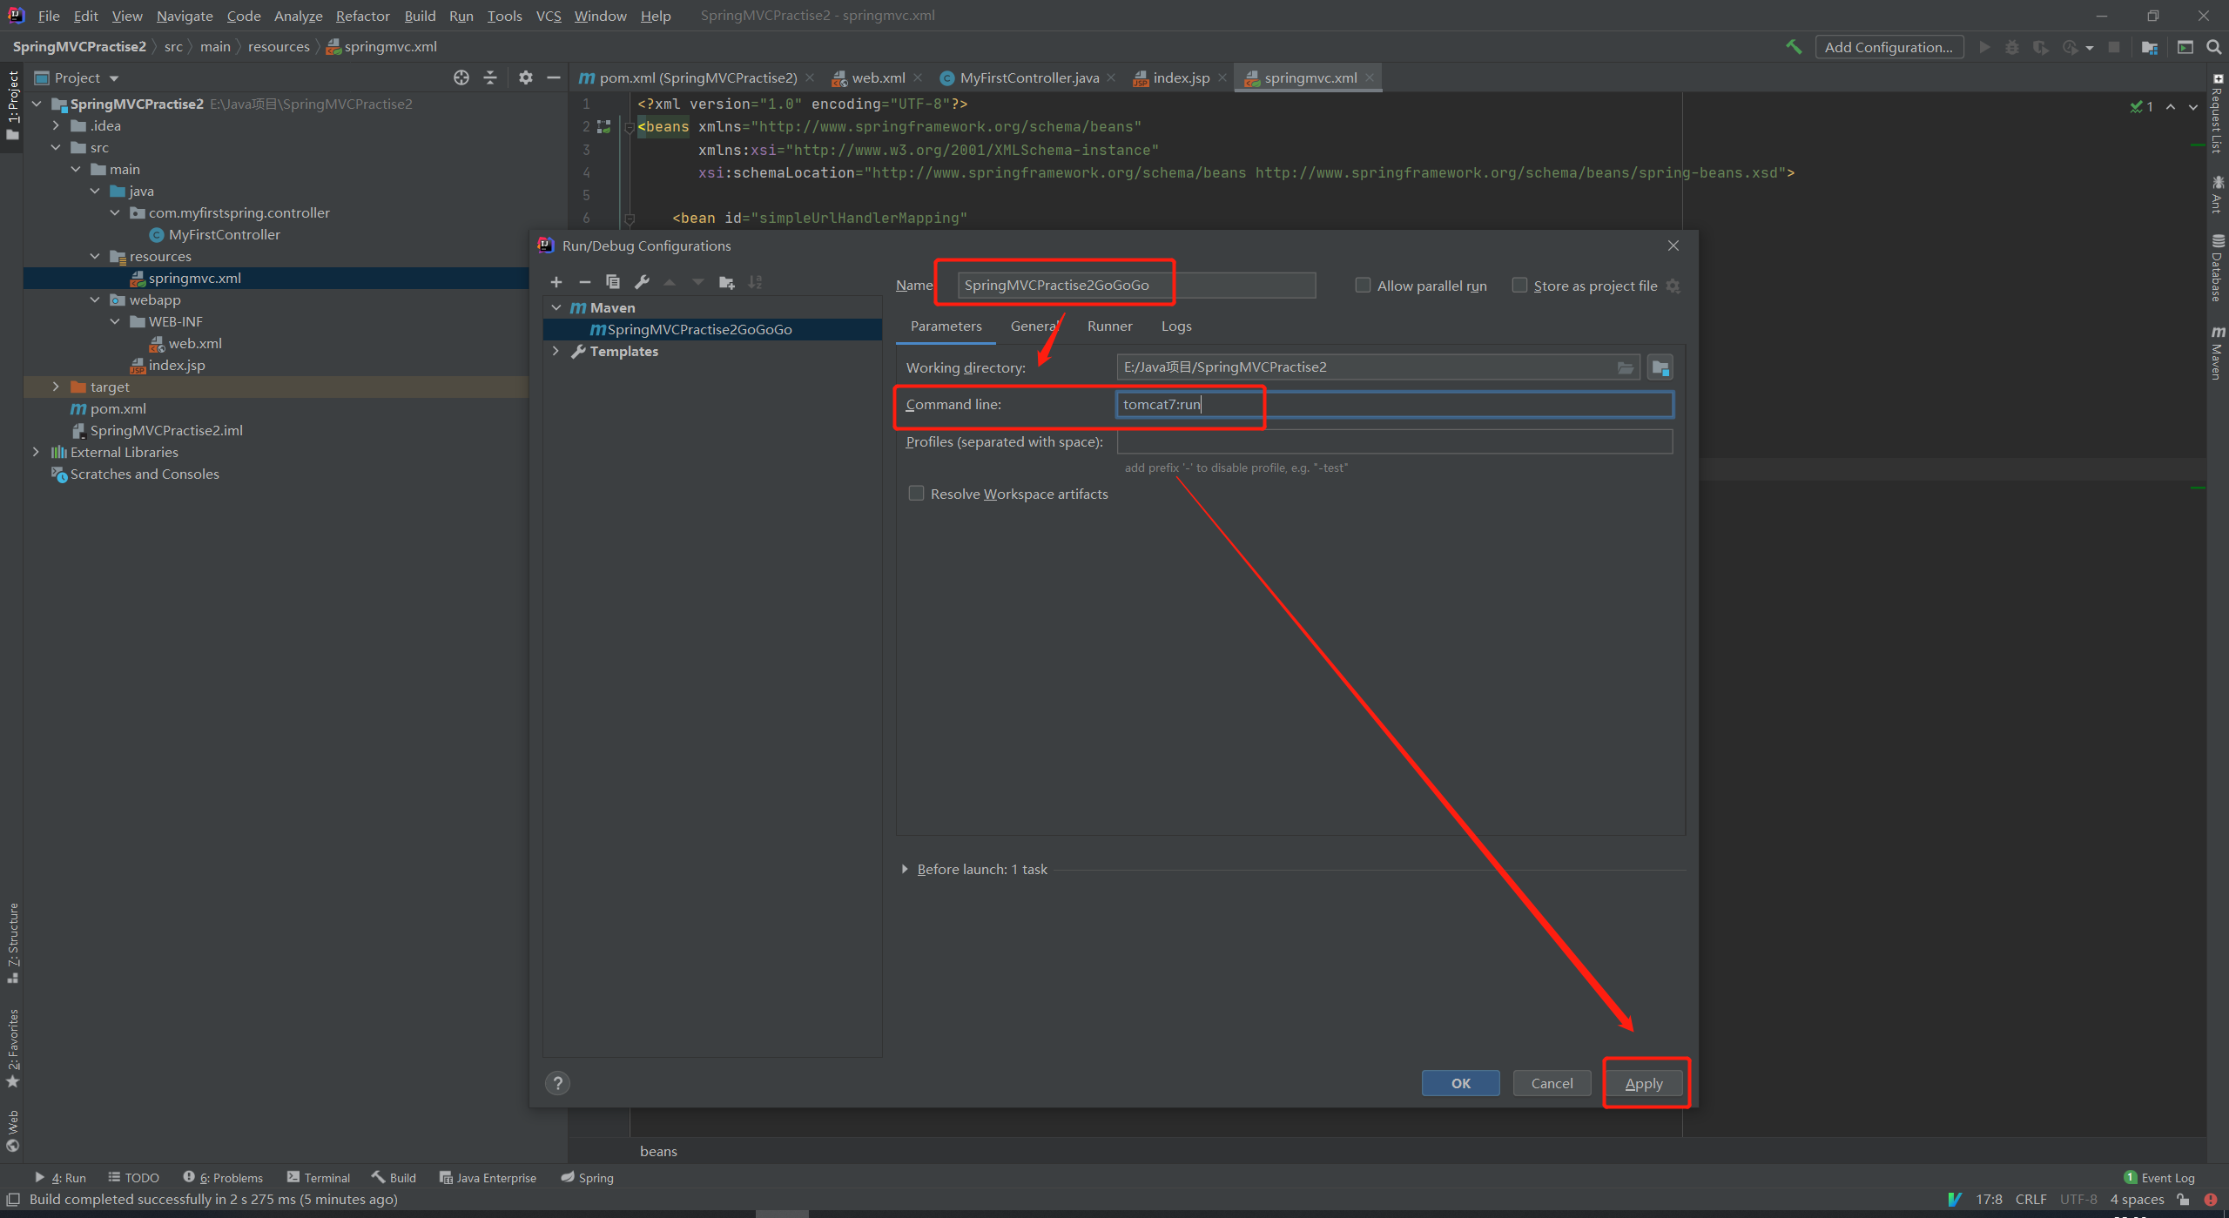Screen dimensions: 2229x1218
Task: Toggle Resolve Workspace artifacts checkbox
Action: [916, 494]
